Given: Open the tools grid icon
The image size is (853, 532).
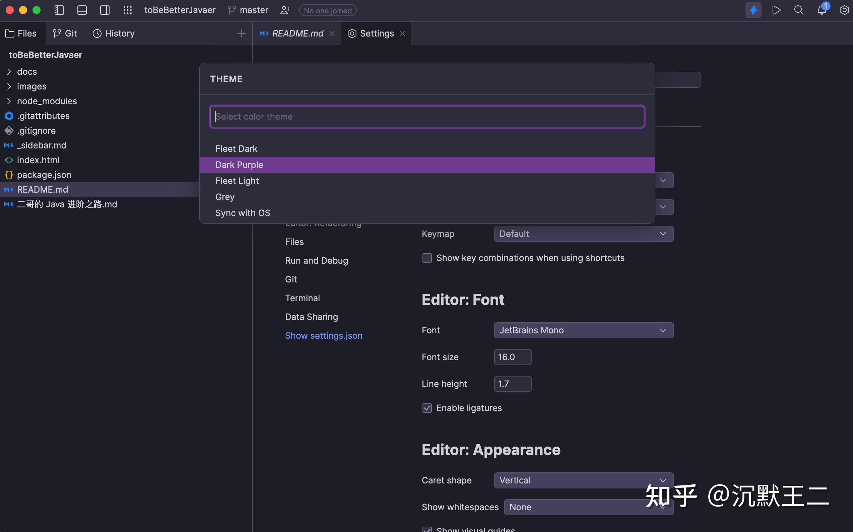Looking at the screenshot, I should [x=128, y=10].
